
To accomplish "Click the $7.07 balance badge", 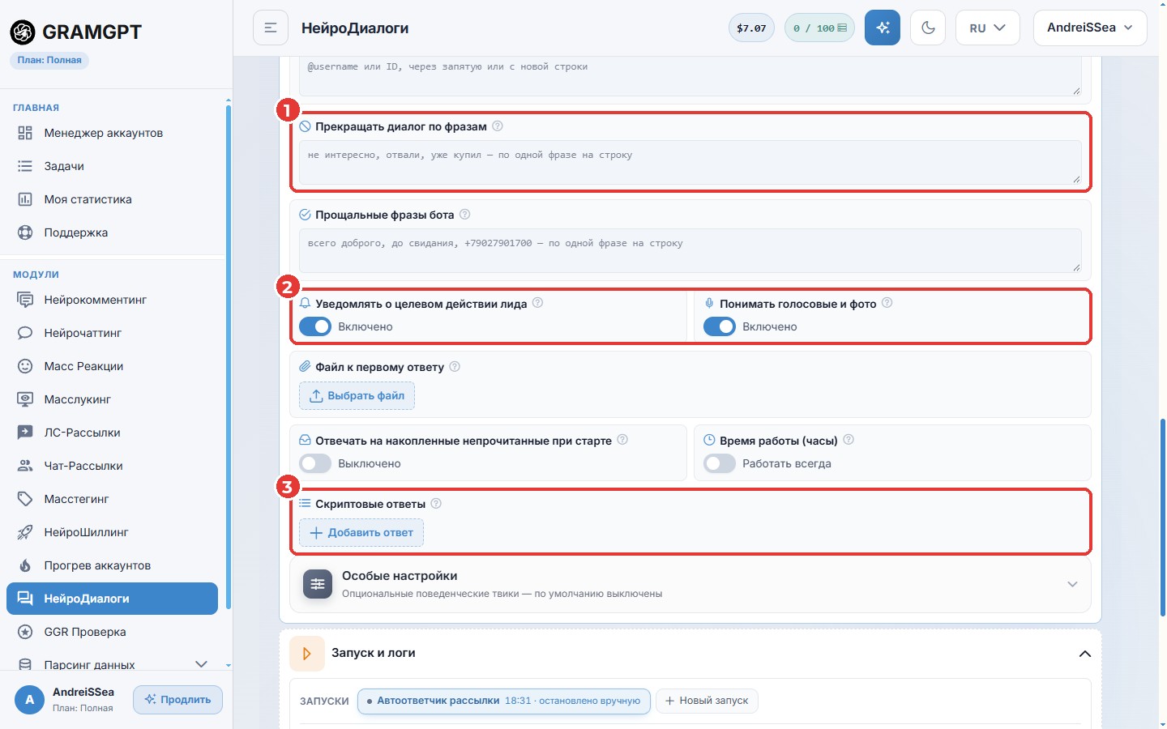I will click(751, 28).
